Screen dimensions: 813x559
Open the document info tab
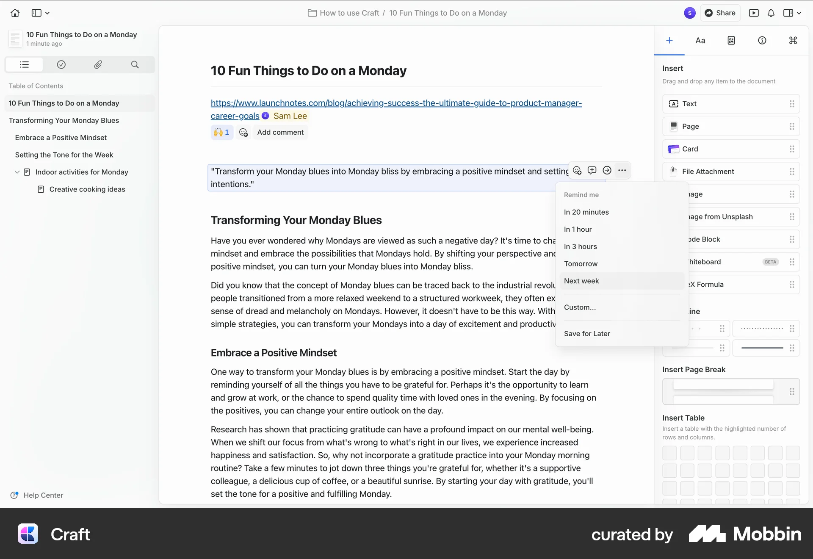[762, 41]
